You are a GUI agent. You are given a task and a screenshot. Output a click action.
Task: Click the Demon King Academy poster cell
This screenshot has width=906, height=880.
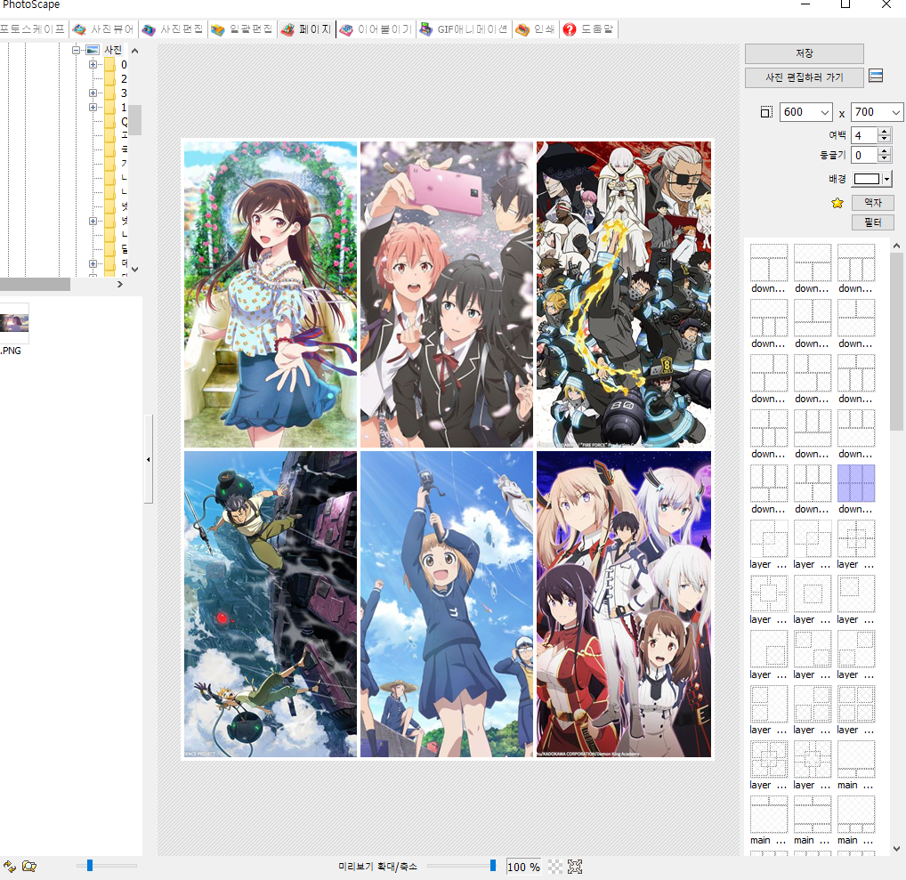pyautogui.click(x=624, y=604)
